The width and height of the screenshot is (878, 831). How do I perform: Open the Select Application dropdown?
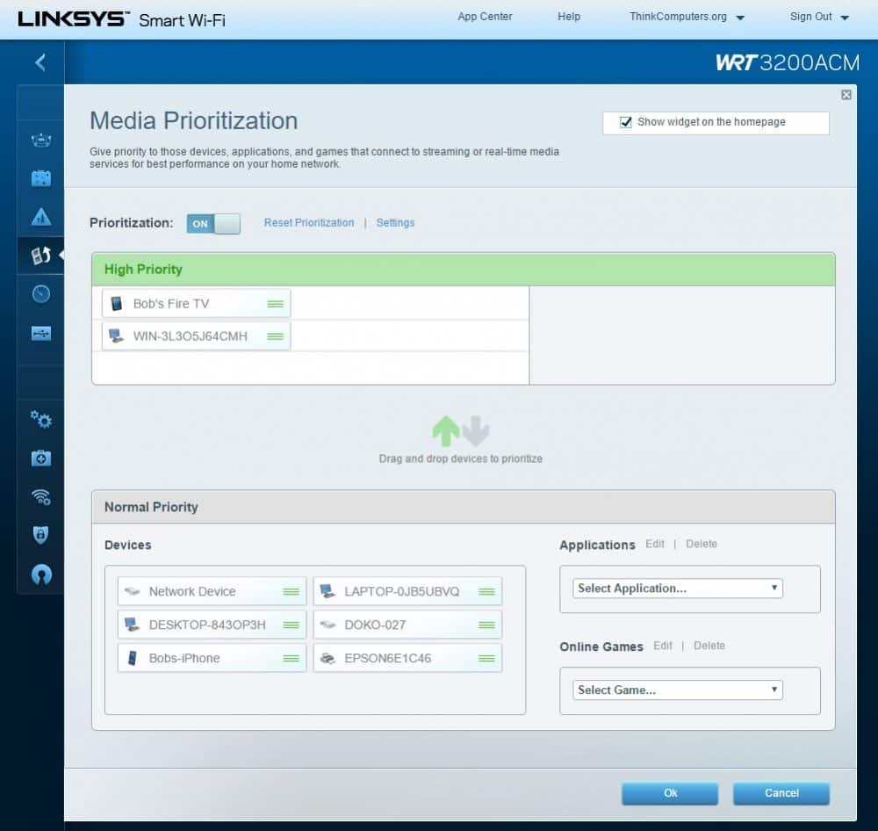pyautogui.click(x=677, y=589)
